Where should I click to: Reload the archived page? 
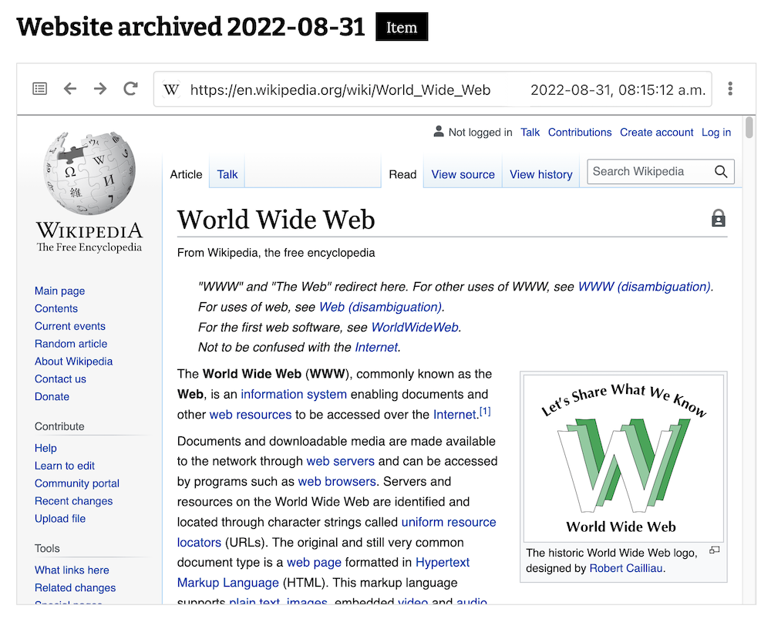(x=130, y=89)
